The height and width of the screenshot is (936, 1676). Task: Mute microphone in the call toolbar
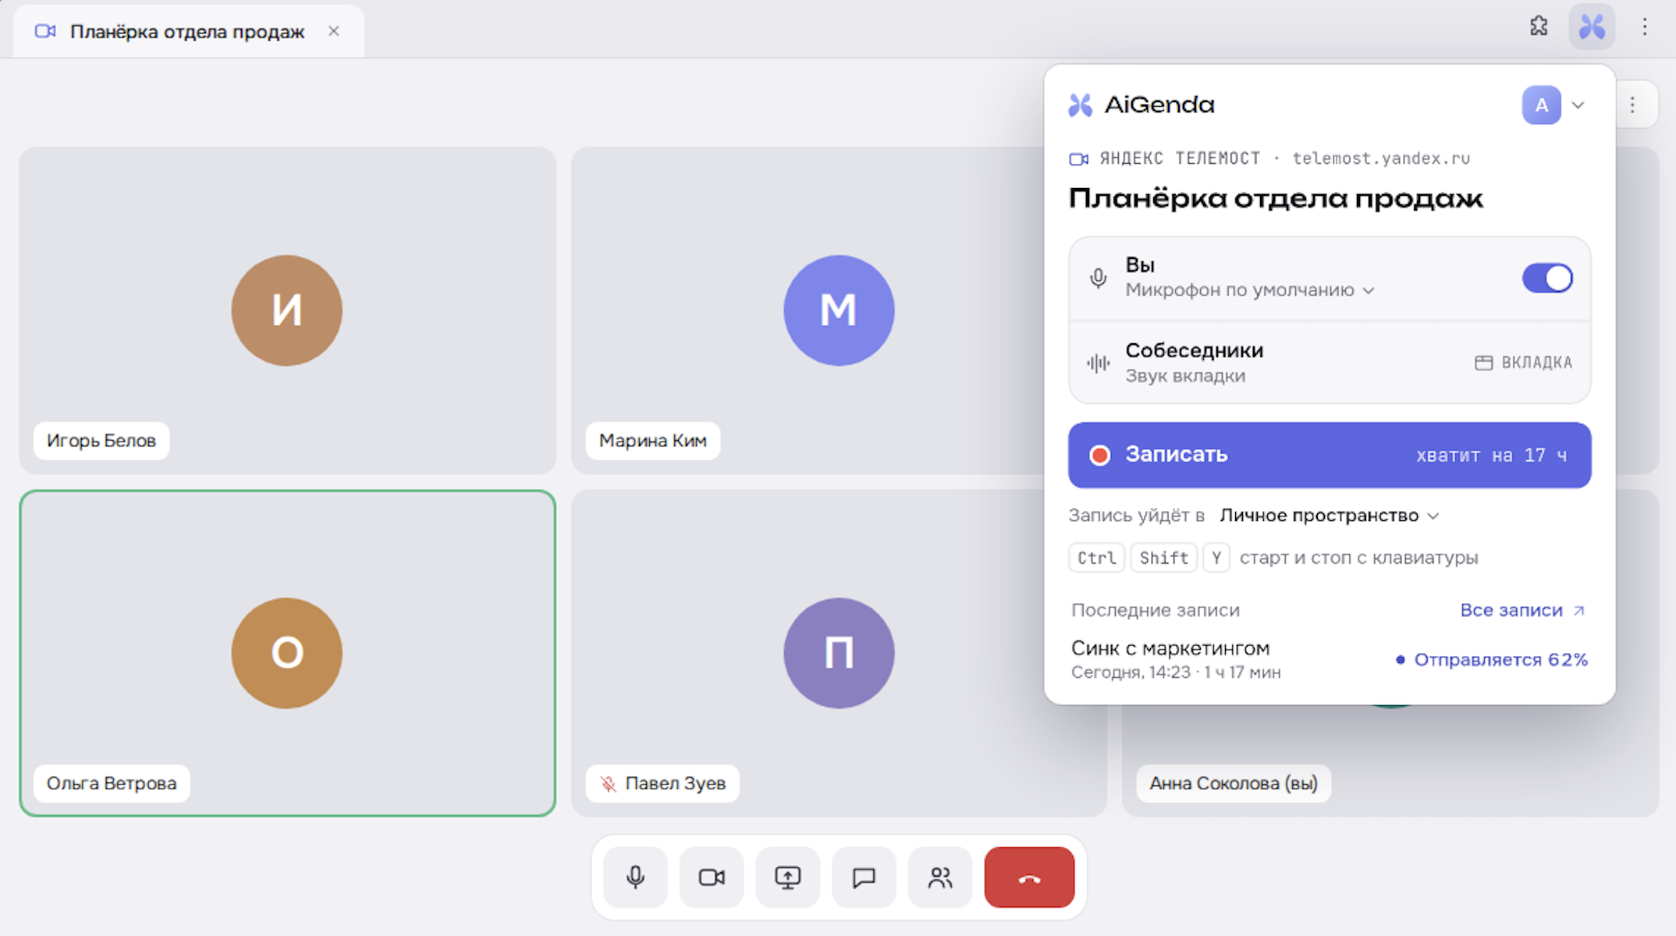pos(635,877)
